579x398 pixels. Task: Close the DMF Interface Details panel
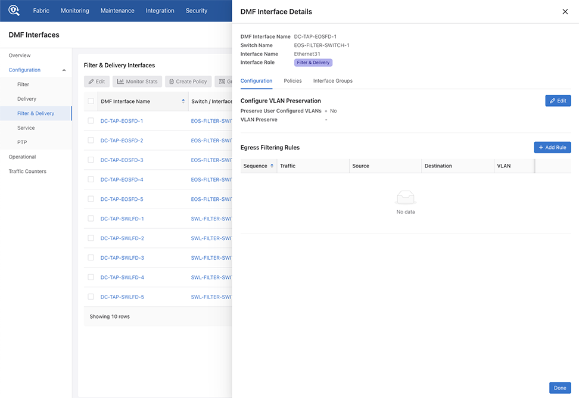click(565, 11)
